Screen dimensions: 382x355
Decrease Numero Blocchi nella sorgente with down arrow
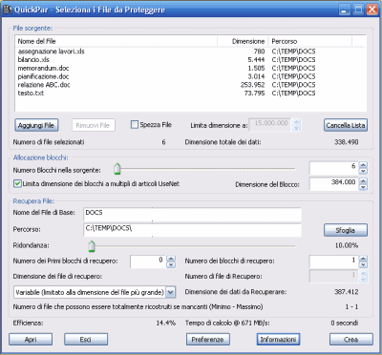[363, 171]
